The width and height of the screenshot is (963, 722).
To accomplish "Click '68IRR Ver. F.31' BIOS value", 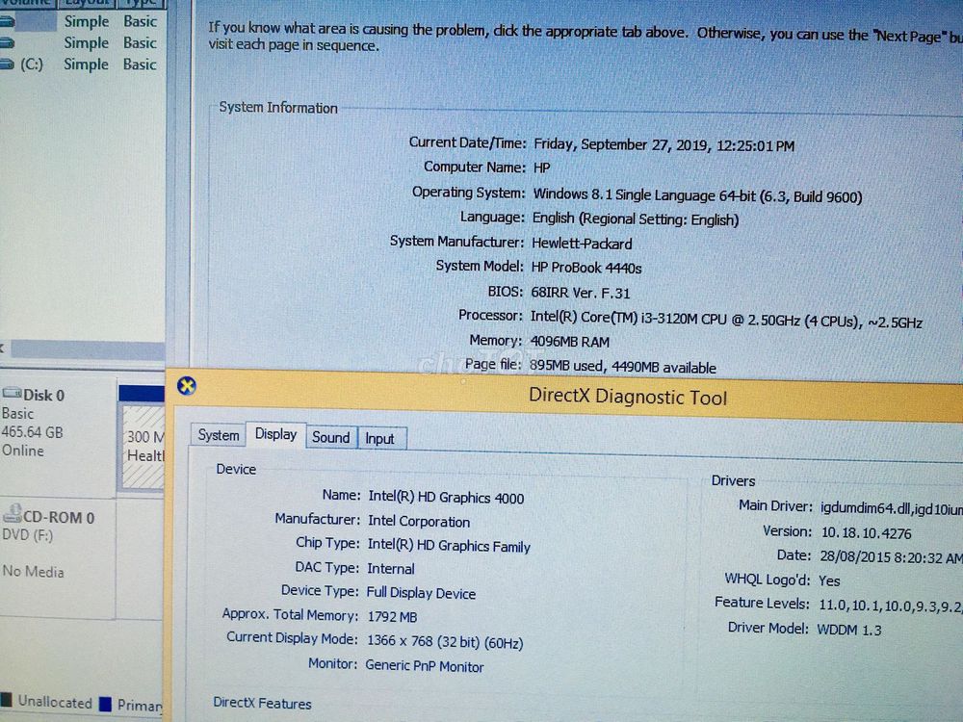I will 581,293.
